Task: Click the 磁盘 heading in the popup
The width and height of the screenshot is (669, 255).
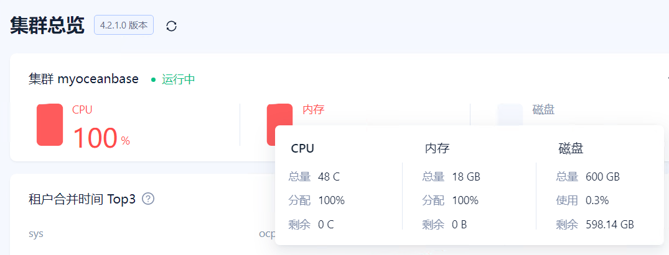Action: coord(571,148)
